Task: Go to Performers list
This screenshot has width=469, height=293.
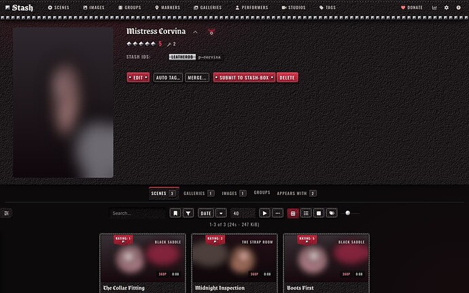Action: click(251, 7)
